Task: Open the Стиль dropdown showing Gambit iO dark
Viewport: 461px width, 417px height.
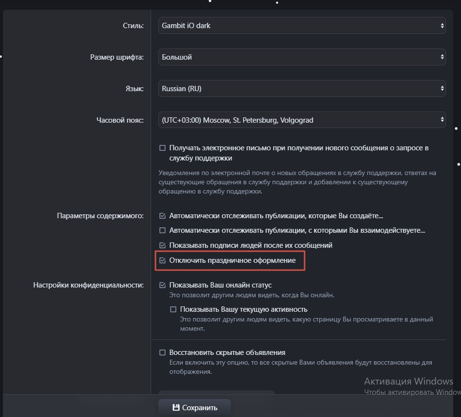Action: tap(301, 26)
